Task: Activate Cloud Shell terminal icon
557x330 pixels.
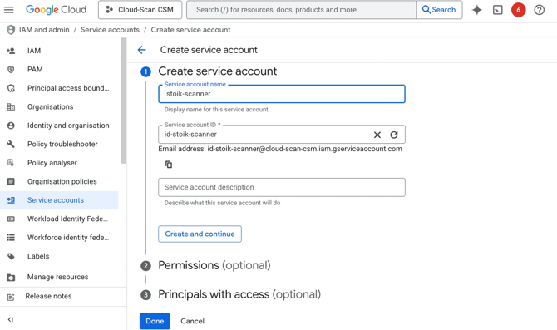Action: coord(498,10)
